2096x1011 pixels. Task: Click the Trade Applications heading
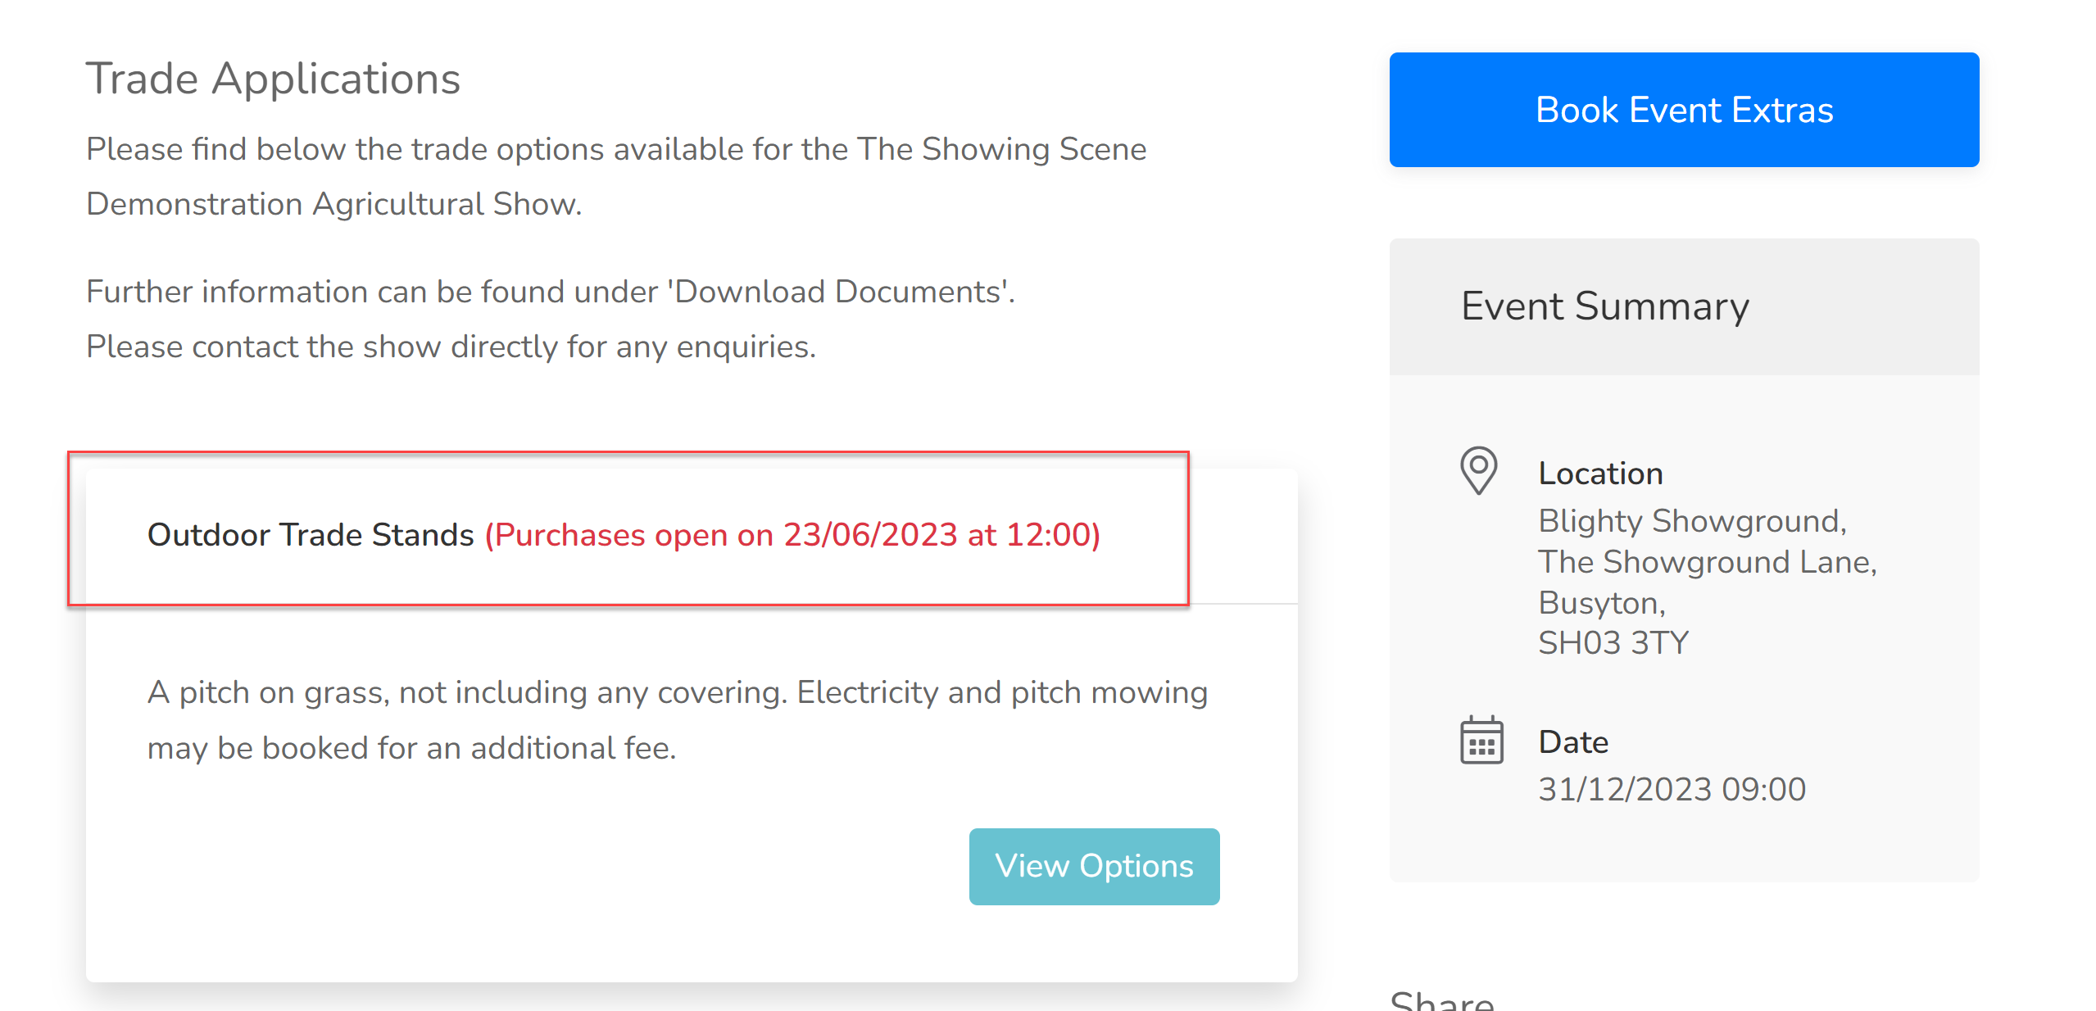274,79
